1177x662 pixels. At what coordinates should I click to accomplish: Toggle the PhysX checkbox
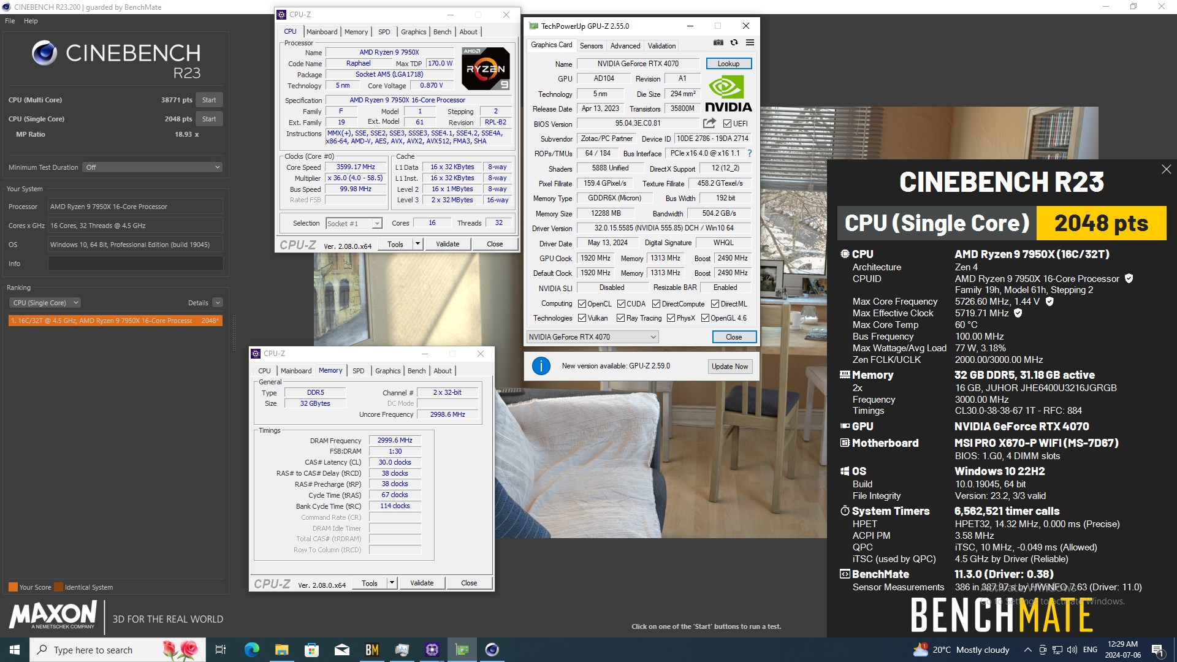click(x=671, y=318)
